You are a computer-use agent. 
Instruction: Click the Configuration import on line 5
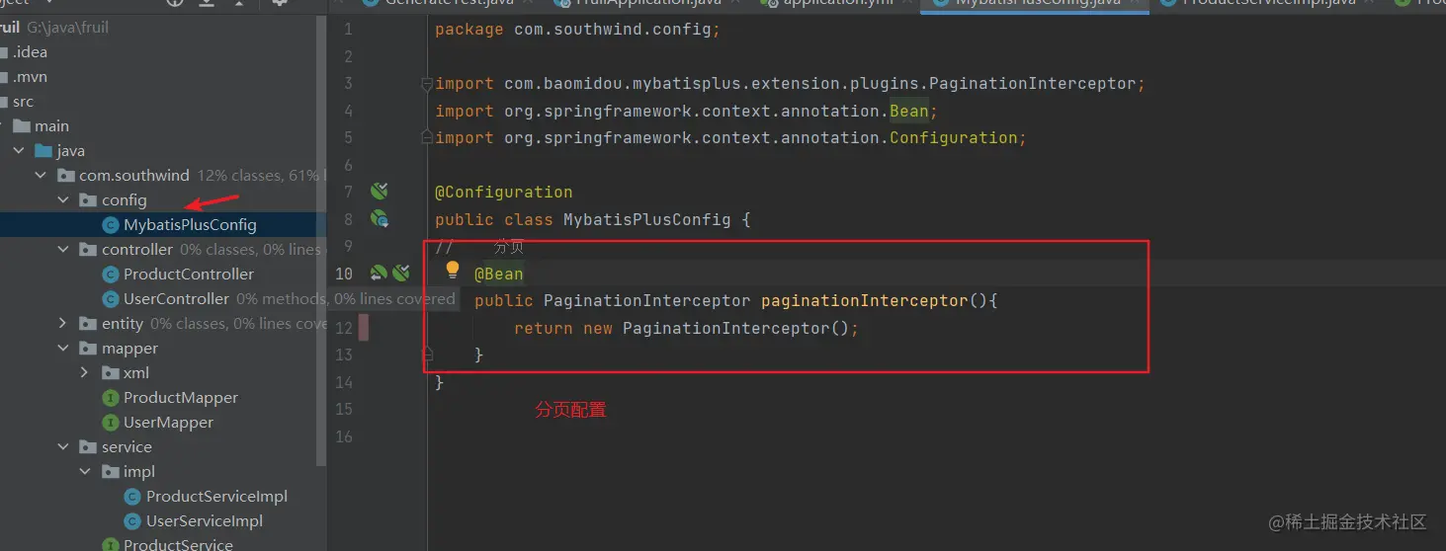point(953,138)
